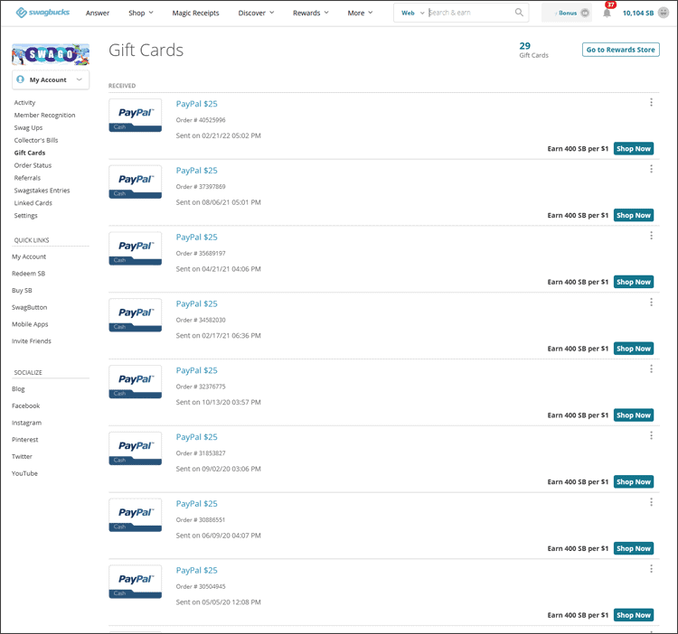Viewport: 678px width, 634px height.
Task: Open options menu for order 35689197
Action: point(651,236)
